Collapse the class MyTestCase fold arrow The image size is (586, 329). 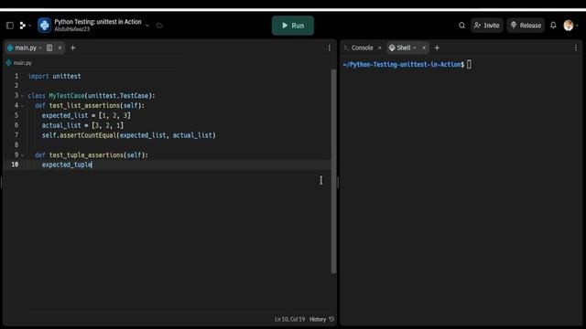(22, 96)
